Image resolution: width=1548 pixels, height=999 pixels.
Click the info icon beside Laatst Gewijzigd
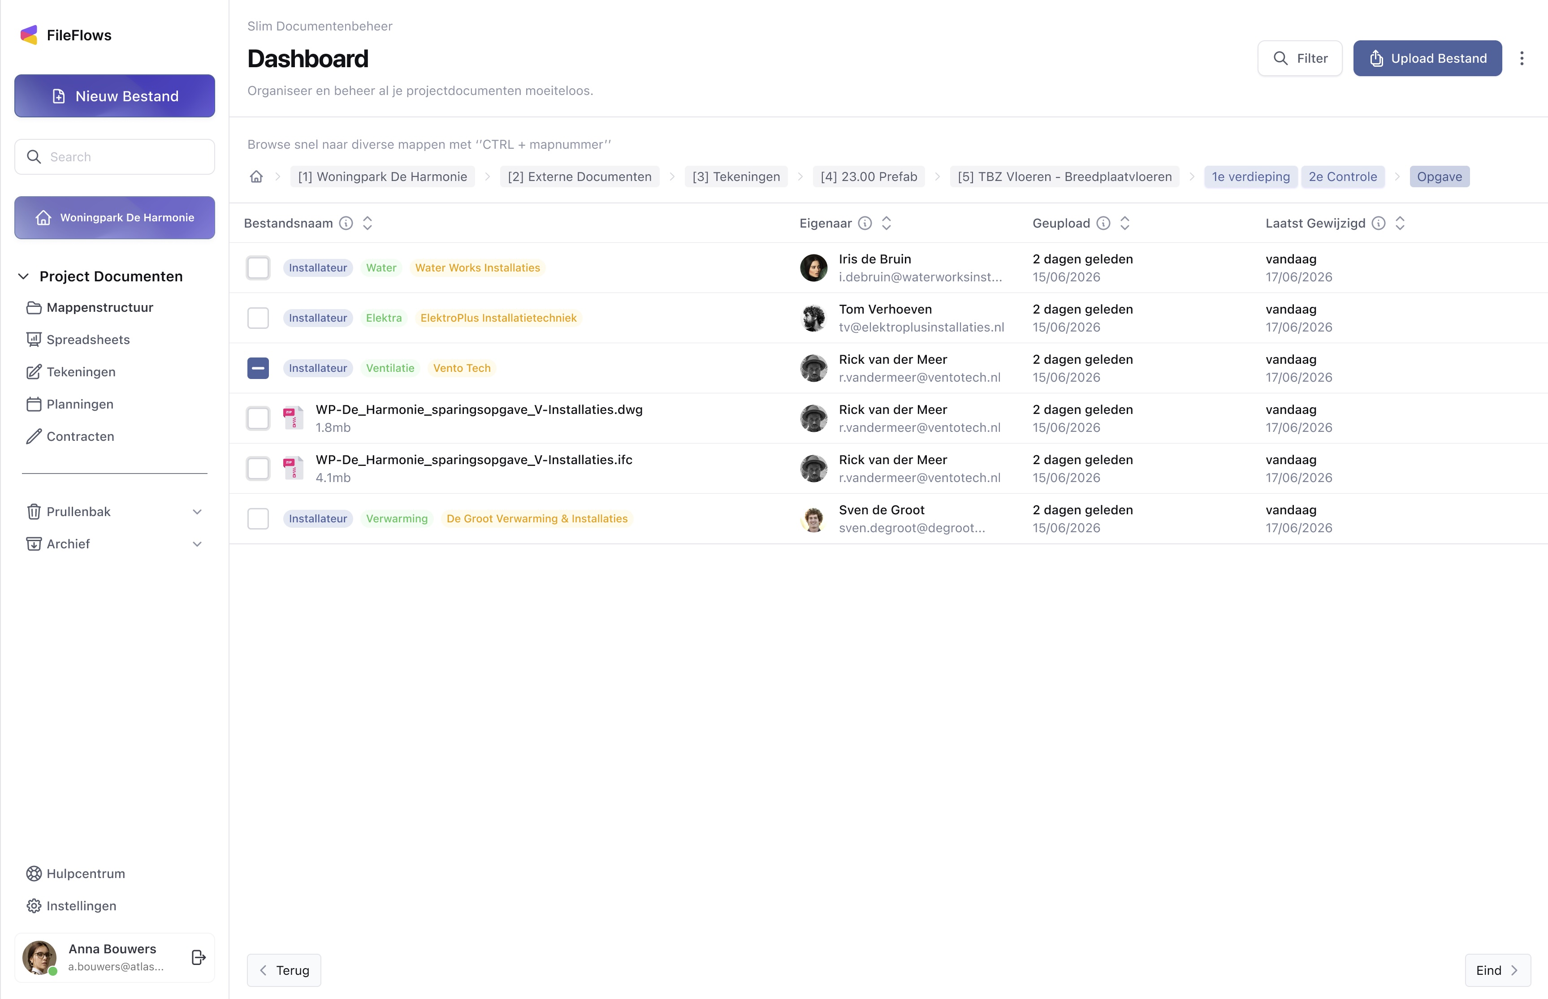click(x=1379, y=223)
